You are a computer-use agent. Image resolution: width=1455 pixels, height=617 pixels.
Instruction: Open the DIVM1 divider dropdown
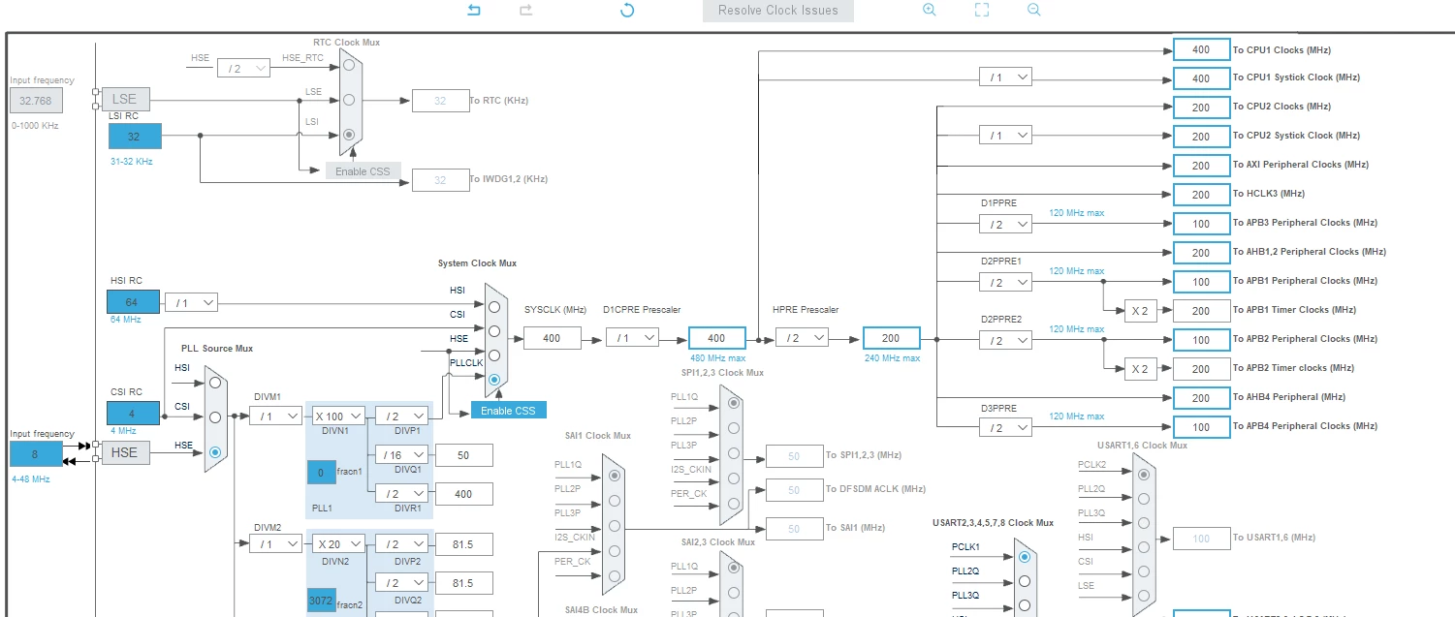tap(275, 416)
